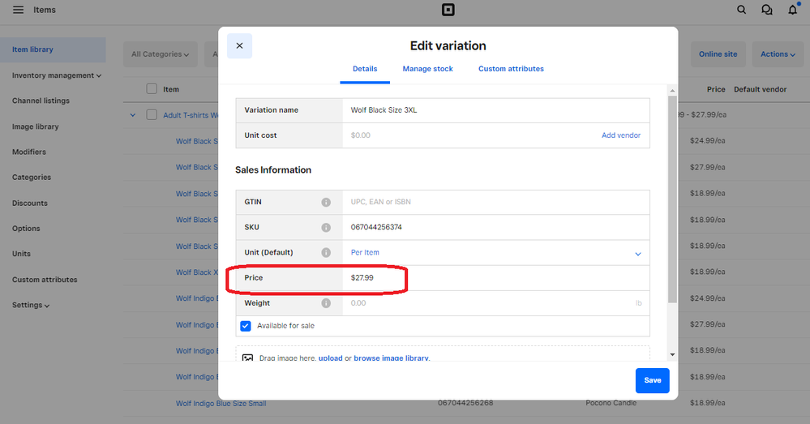Click the Price input field
This screenshot has height=424, width=810.
pos(495,278)
